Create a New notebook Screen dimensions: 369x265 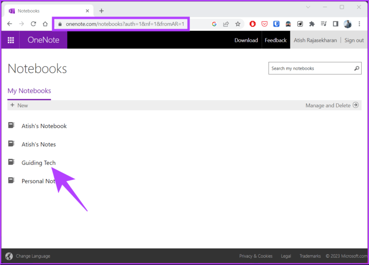(x=19, y=105)
